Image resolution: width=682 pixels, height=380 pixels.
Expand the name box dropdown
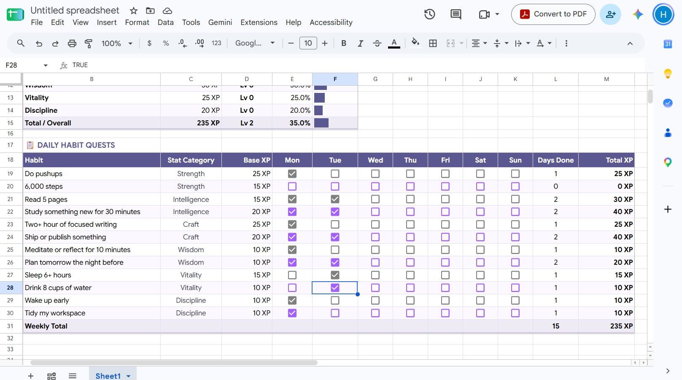46,65
